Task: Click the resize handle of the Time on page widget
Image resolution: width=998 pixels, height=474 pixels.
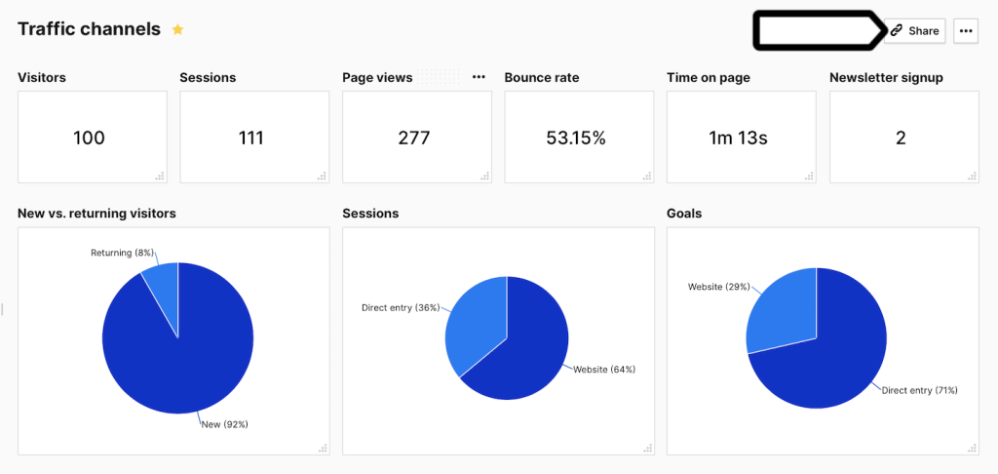Action: (x=809, y=176)
